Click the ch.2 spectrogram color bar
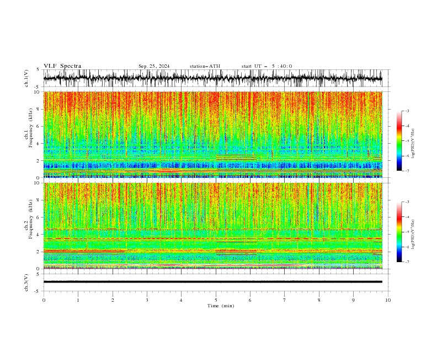Viewport: 437px width, 337px height. tap(399, 232)
